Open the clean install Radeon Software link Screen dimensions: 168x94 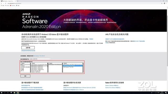73,90
